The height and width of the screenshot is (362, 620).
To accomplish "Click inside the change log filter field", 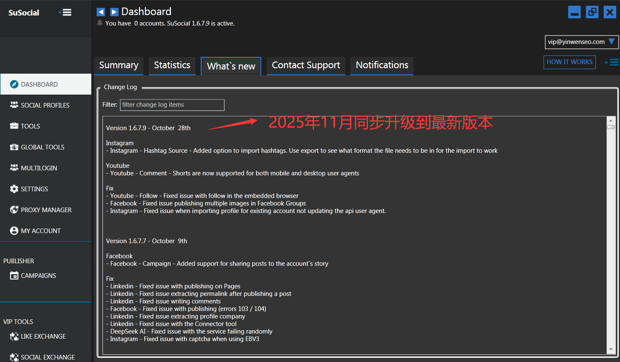I will (172, 105).
